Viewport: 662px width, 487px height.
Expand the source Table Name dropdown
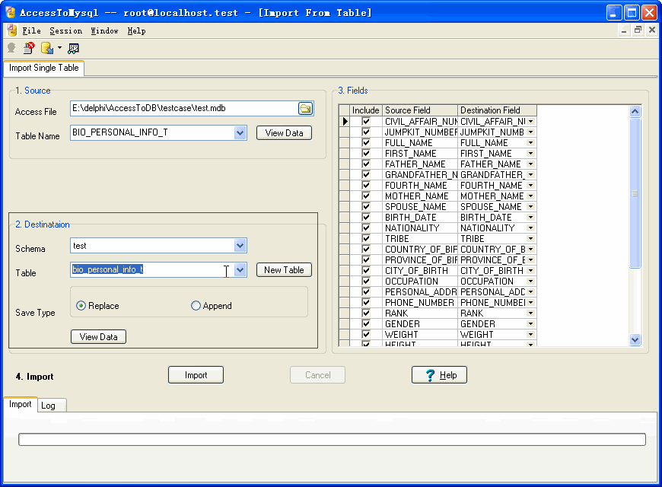pyautogui.click(x=240, y=133)
